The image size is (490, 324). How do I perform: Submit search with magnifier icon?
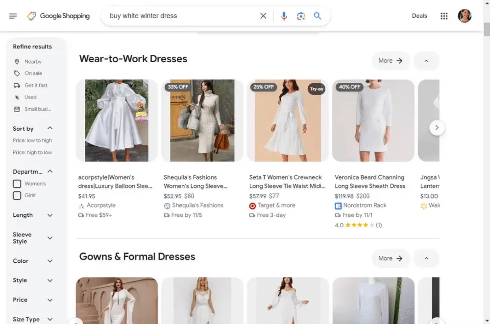[x=317, y=16]
